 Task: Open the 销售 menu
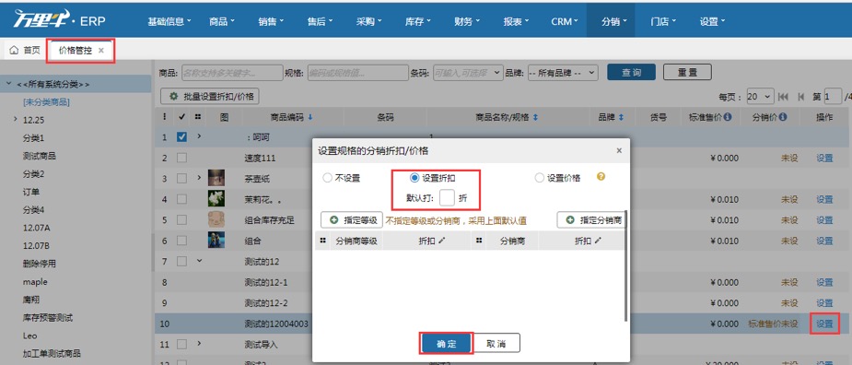click(x=271, y=22)
